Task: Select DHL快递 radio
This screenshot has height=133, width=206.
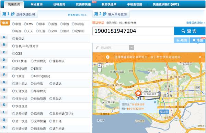Action: point(13,61)
